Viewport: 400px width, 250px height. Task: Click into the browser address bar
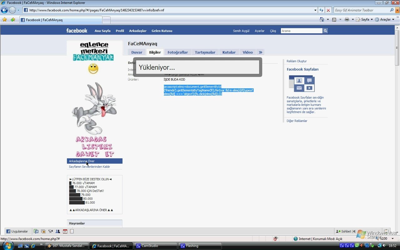[x=171, y=10]
